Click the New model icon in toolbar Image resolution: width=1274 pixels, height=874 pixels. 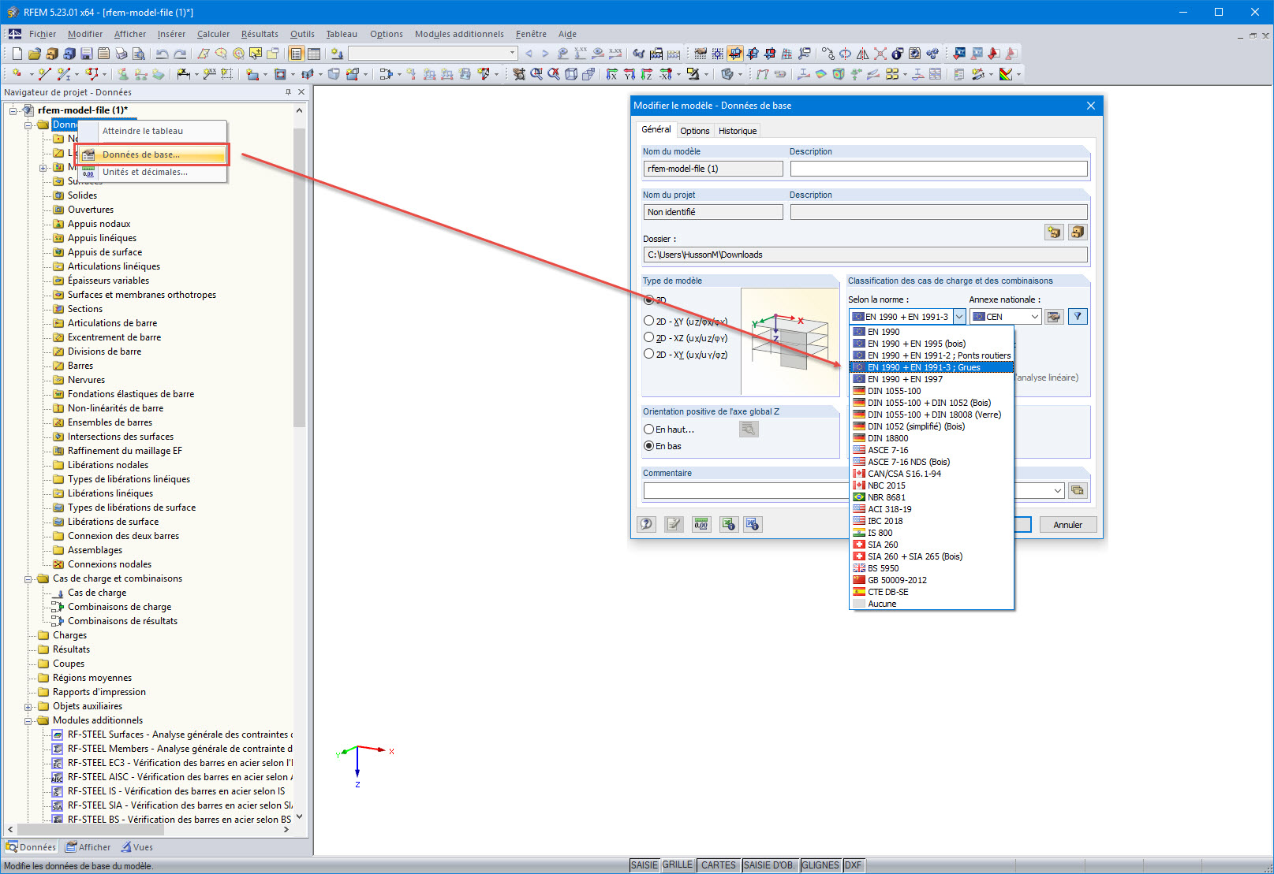(x=17, y=54)
